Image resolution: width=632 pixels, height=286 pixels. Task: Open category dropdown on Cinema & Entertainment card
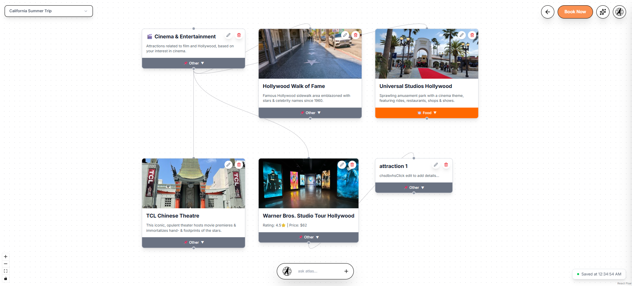click(194, 63)
